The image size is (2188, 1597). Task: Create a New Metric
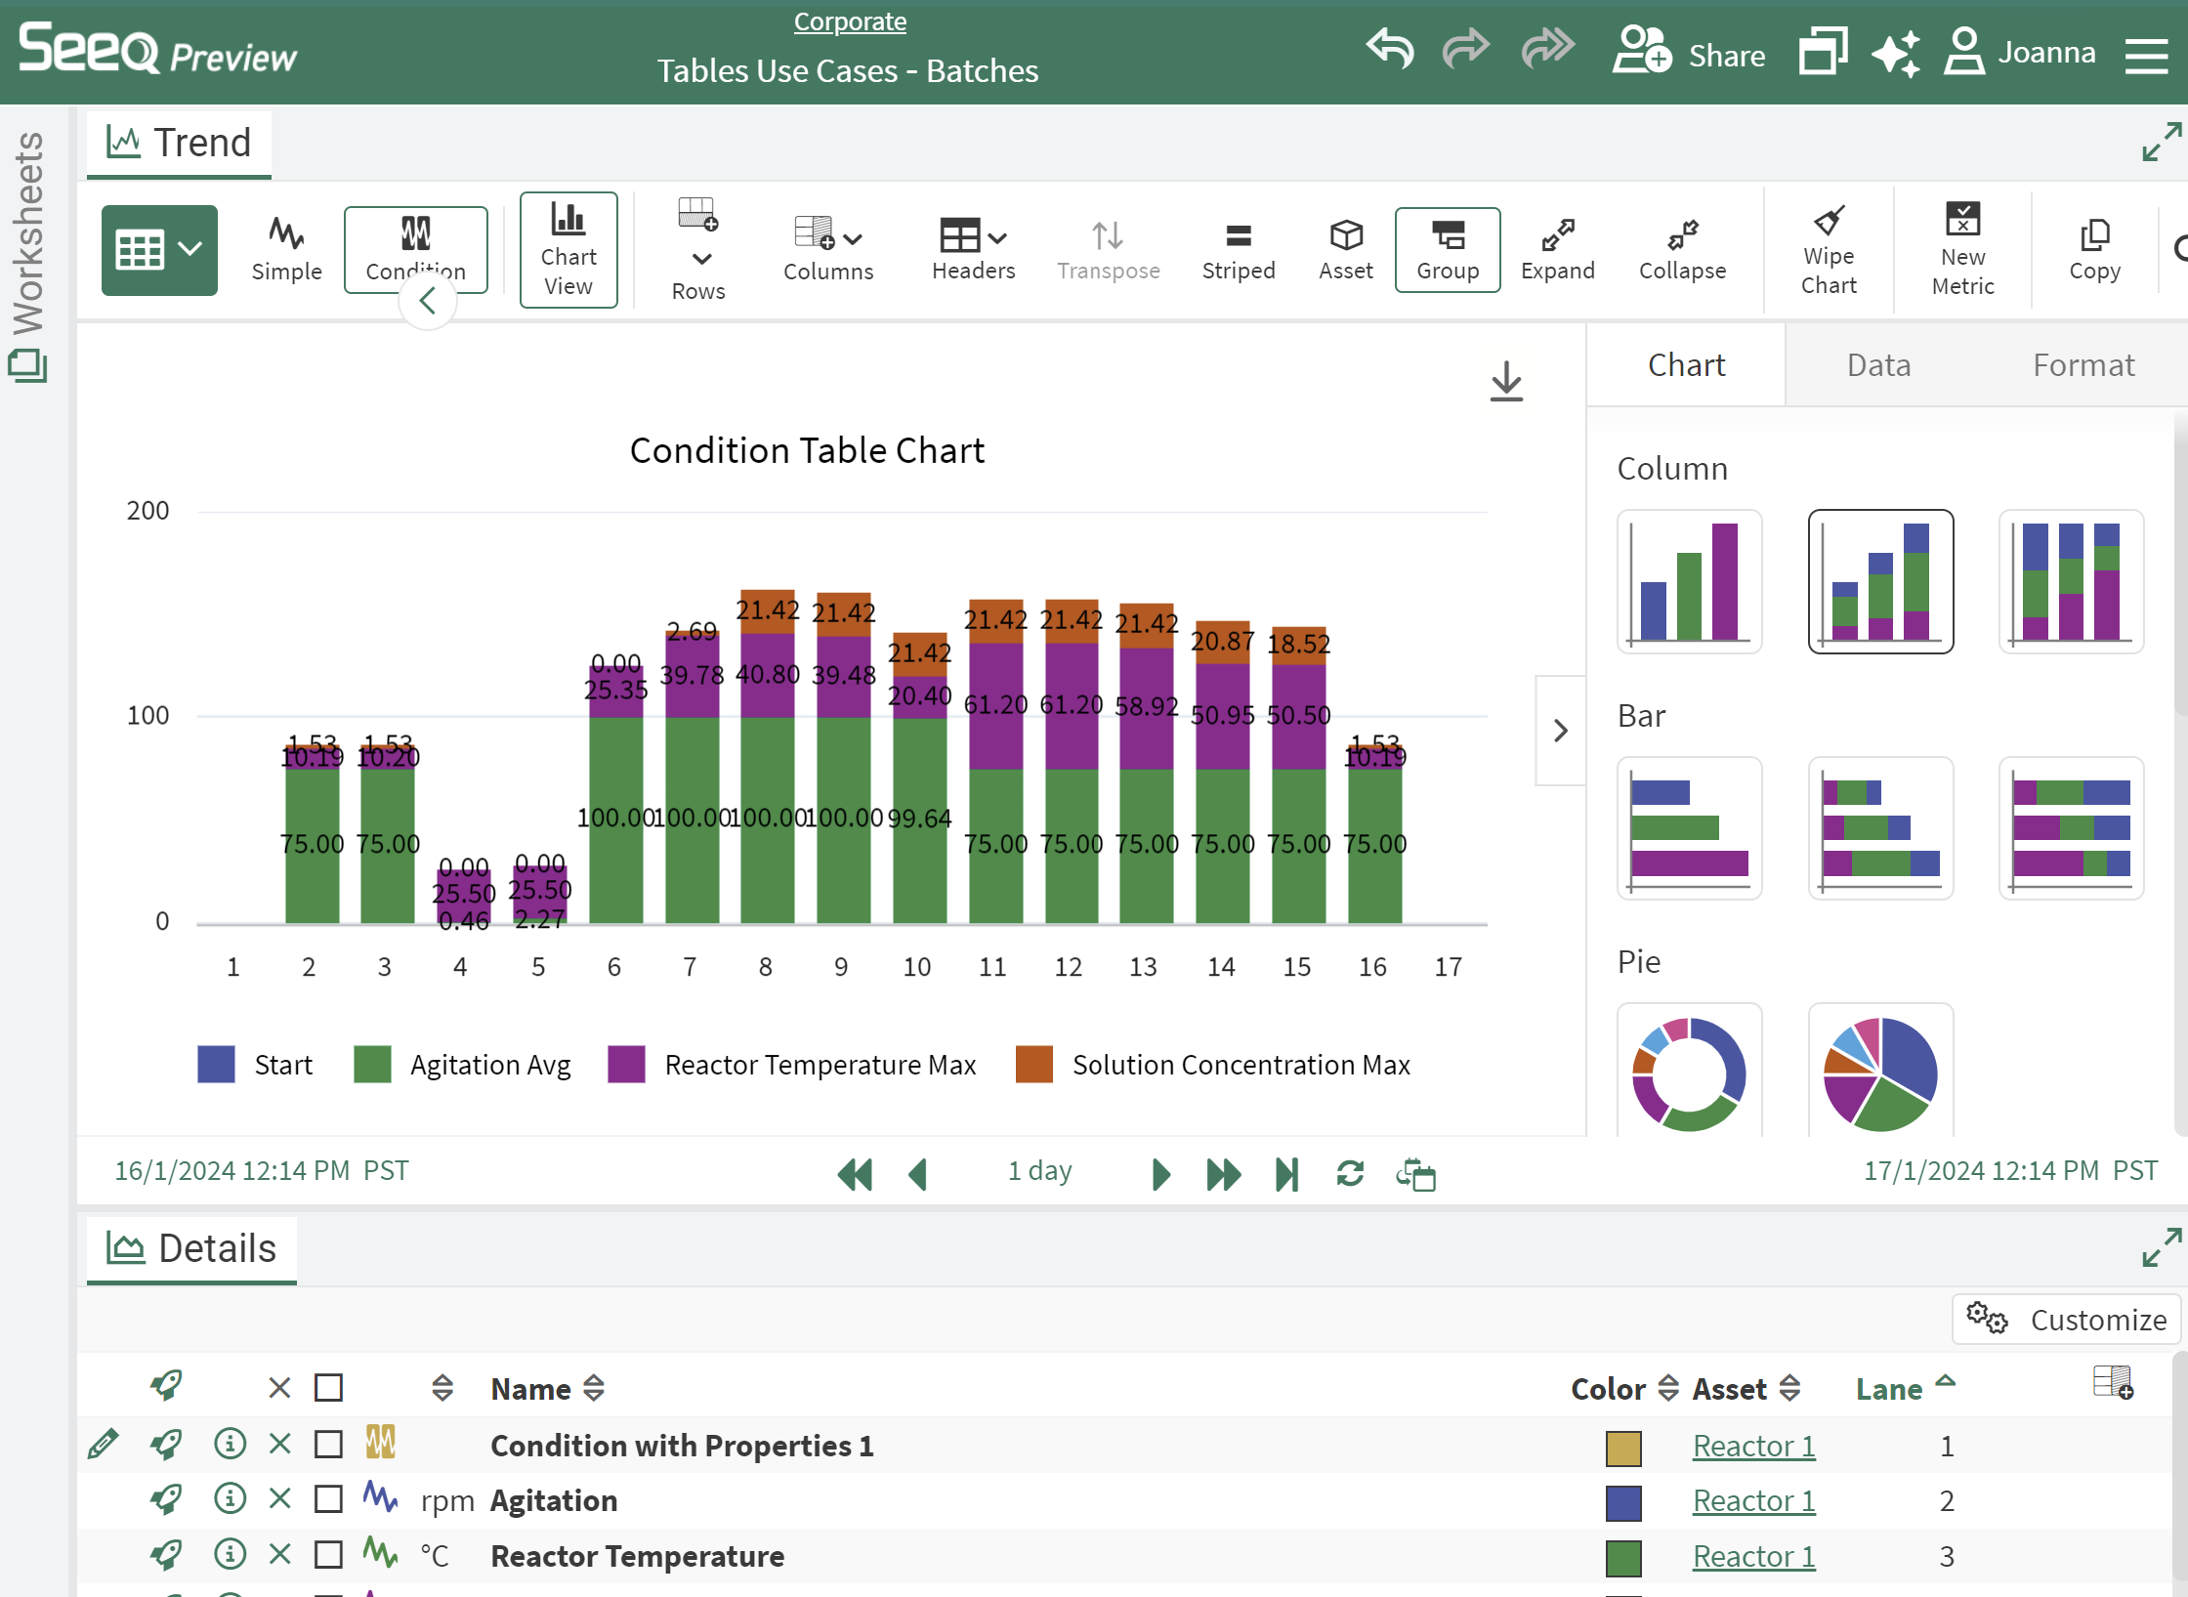coord(1962,250)
